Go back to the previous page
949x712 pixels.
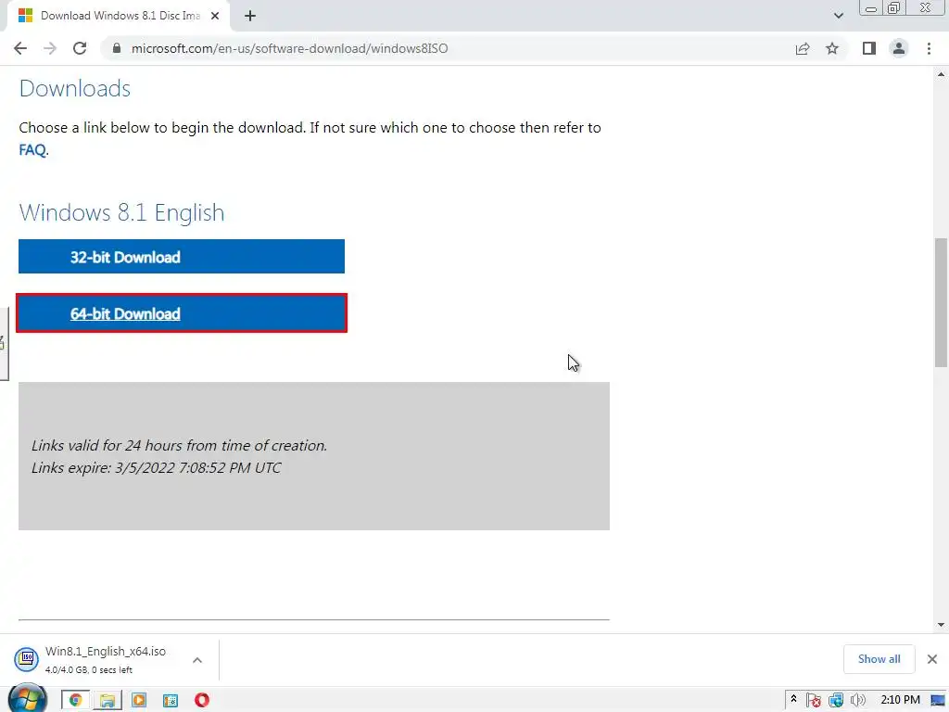point(20,48)
